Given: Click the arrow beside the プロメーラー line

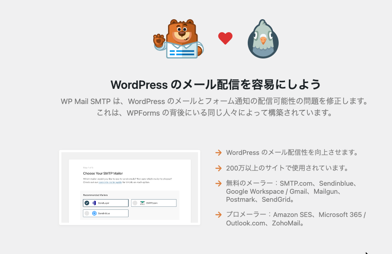Looking at the screenshot, I should tap(219, 215).
